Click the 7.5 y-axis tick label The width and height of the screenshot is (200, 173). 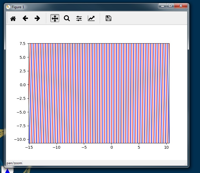point(22,44)
